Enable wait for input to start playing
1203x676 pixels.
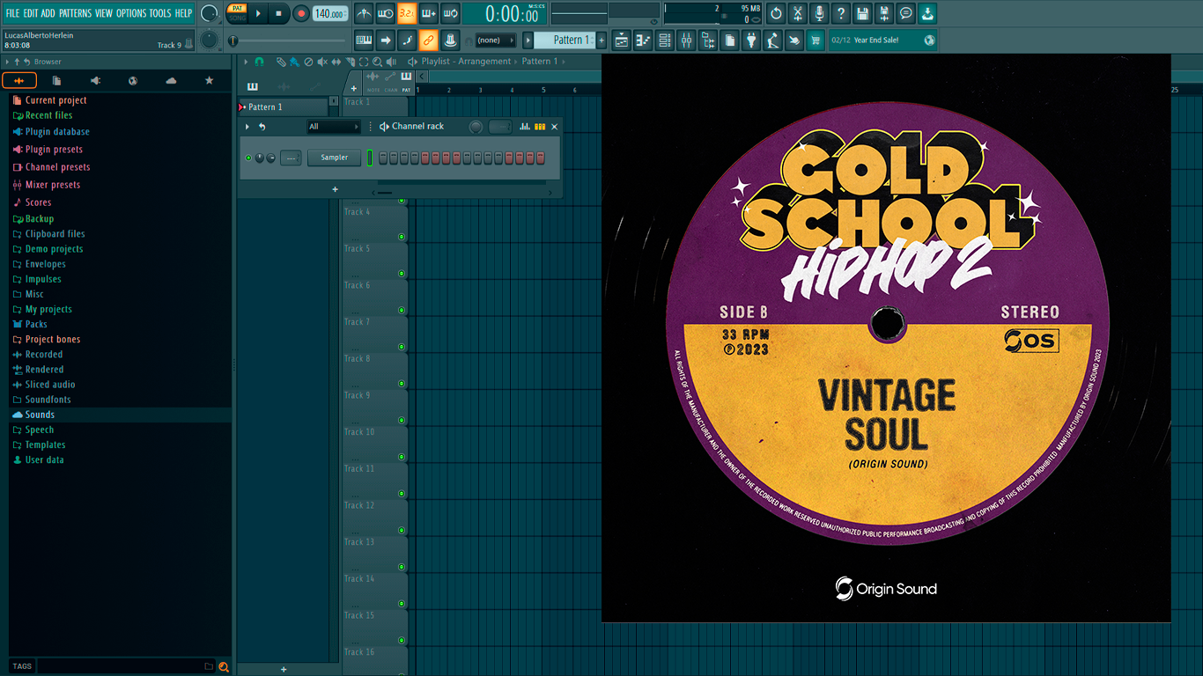pos(385,13)
